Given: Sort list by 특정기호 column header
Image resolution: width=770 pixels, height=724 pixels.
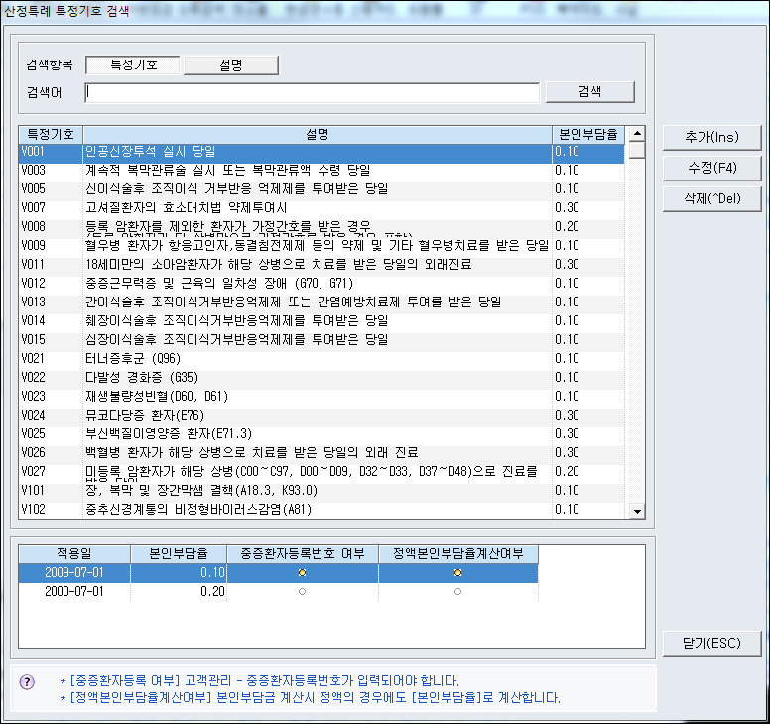Looking at the screenshot, I should click(50, 133).
